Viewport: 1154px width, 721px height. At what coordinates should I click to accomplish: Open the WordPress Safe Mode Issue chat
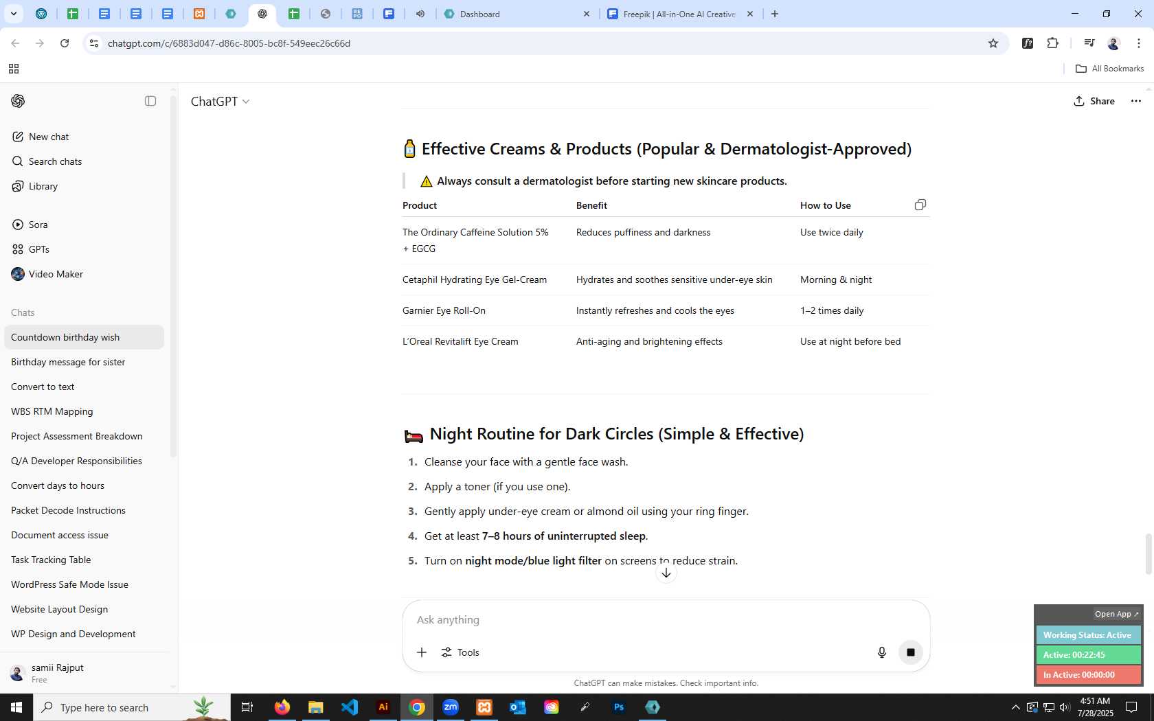(x=84, y=584)
